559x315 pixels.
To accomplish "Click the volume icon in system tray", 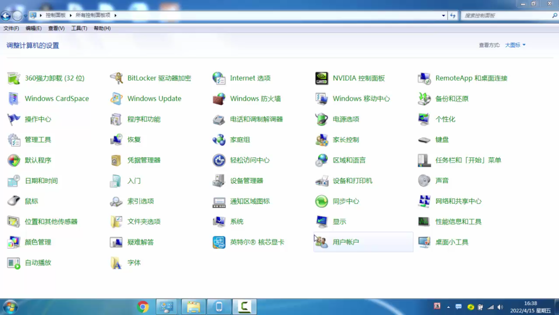I will click(x=500, y=307).
